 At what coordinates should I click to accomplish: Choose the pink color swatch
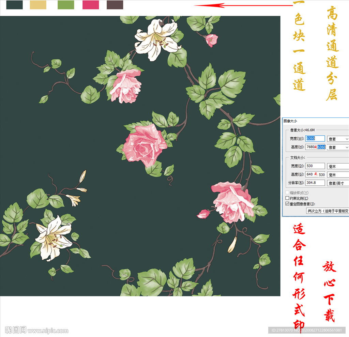[91, 5]
